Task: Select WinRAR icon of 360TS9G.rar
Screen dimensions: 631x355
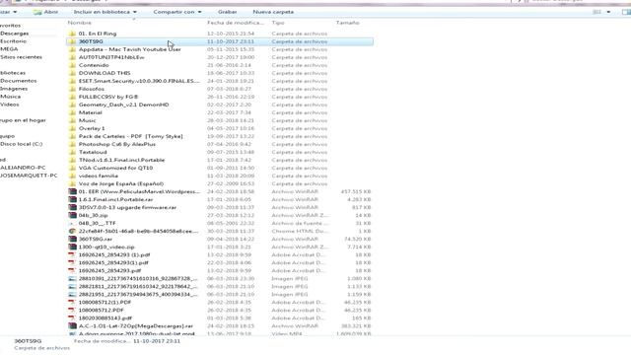Action: [72, 239]
